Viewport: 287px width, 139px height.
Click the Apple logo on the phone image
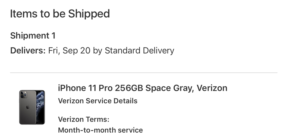[28, 107]
